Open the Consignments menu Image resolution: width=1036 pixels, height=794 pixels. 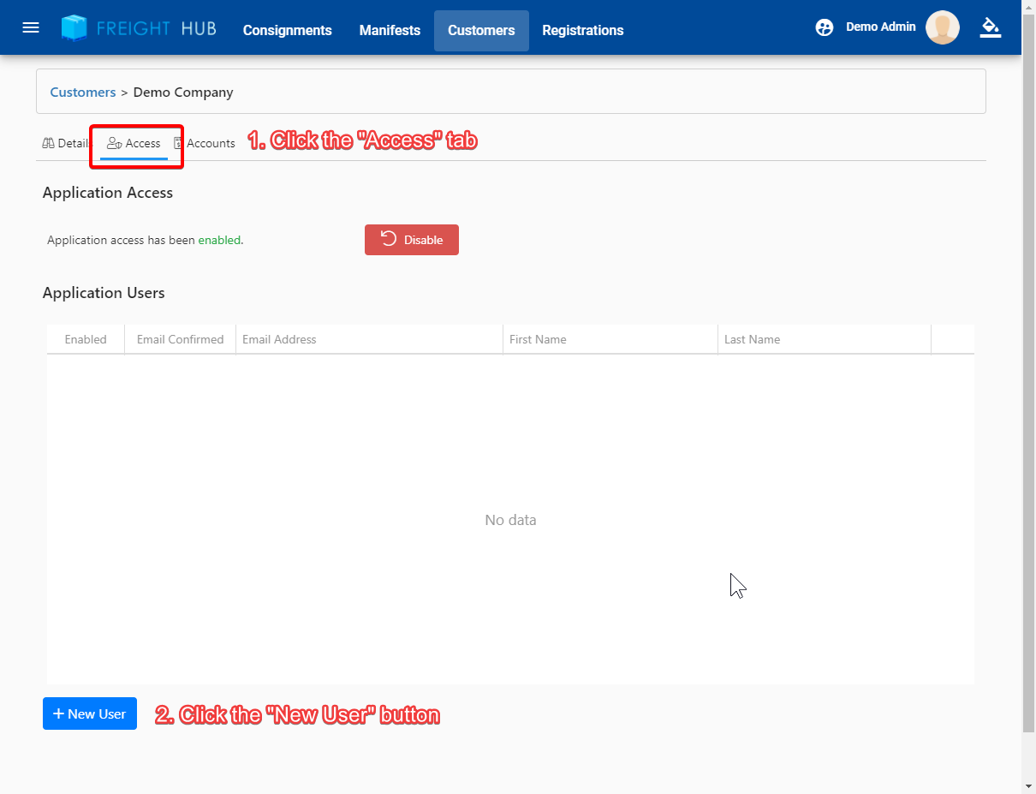pos(287,31)
